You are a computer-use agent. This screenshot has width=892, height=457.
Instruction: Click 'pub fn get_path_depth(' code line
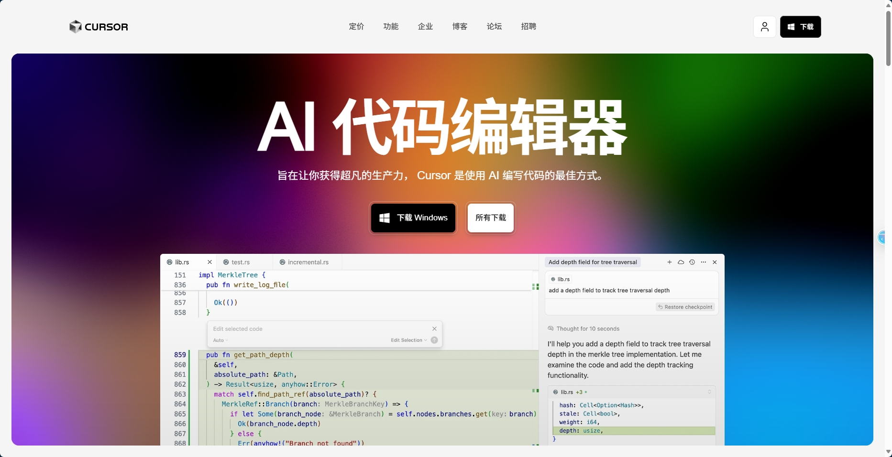click(250, 355)
